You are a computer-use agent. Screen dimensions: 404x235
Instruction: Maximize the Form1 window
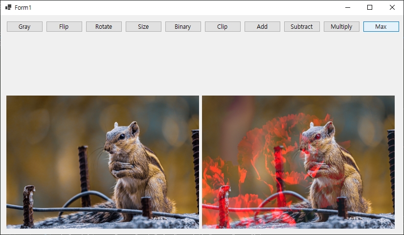[370, 7]
